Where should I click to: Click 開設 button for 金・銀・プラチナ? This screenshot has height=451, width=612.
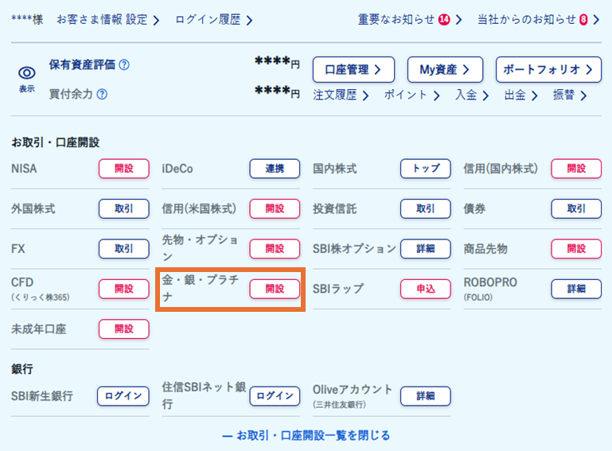275,289
